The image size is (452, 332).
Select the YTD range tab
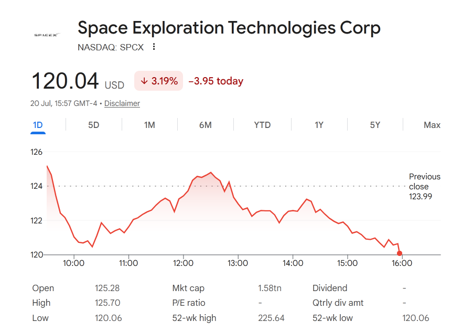[x=262, y=125]
